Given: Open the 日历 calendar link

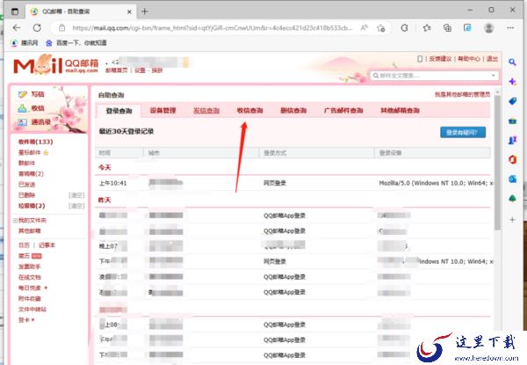Looking at the screenshot, I should point(24,245).
